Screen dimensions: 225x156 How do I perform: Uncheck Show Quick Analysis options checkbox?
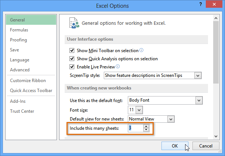72,59
